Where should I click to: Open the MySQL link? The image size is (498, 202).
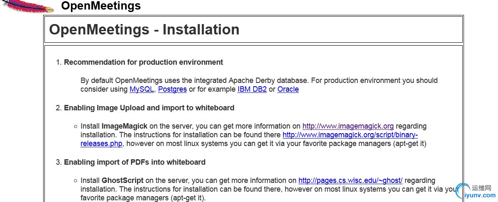142,89
